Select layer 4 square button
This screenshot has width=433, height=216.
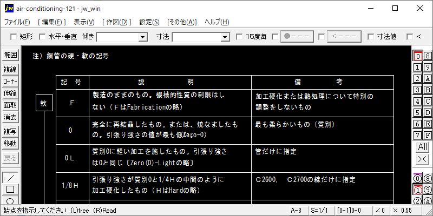click(418, 102)
